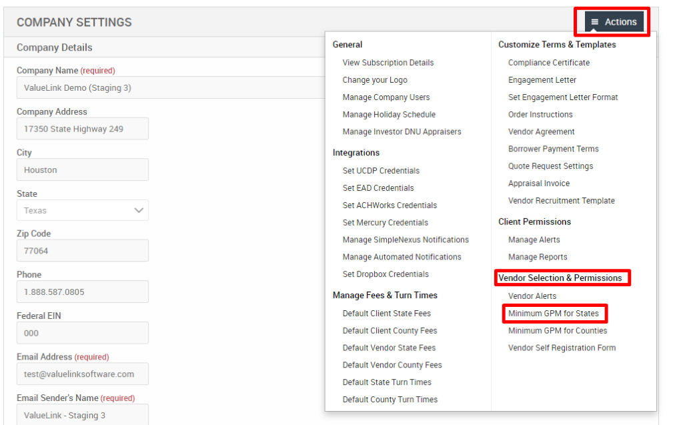Open Manage Reports
The image size is (683, 425).
click(x=538, y=257)
